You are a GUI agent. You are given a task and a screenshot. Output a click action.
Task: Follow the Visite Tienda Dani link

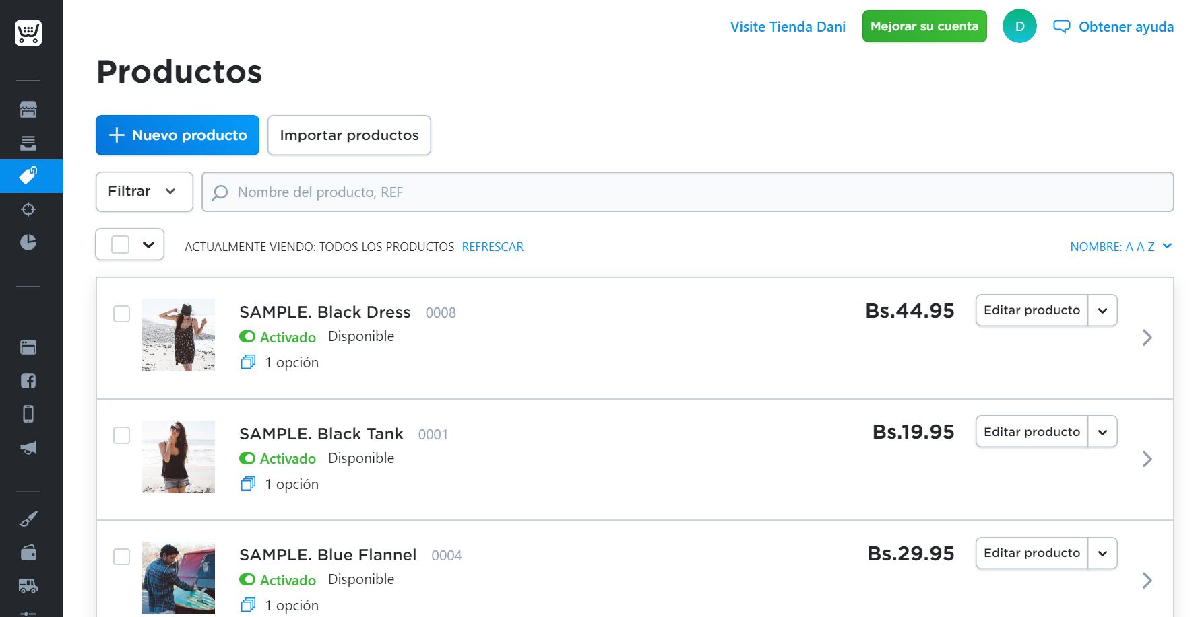[x=788, y=27]
